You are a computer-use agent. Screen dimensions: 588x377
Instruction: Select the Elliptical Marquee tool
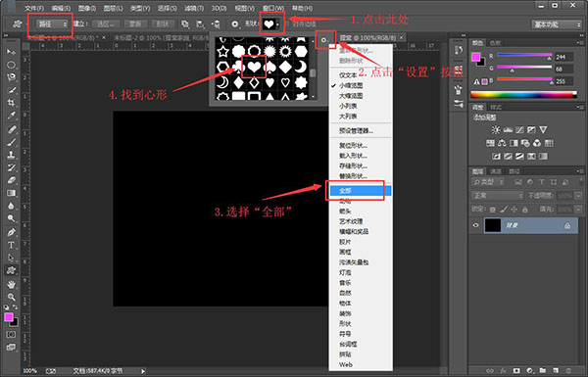(x=11, y=65)
